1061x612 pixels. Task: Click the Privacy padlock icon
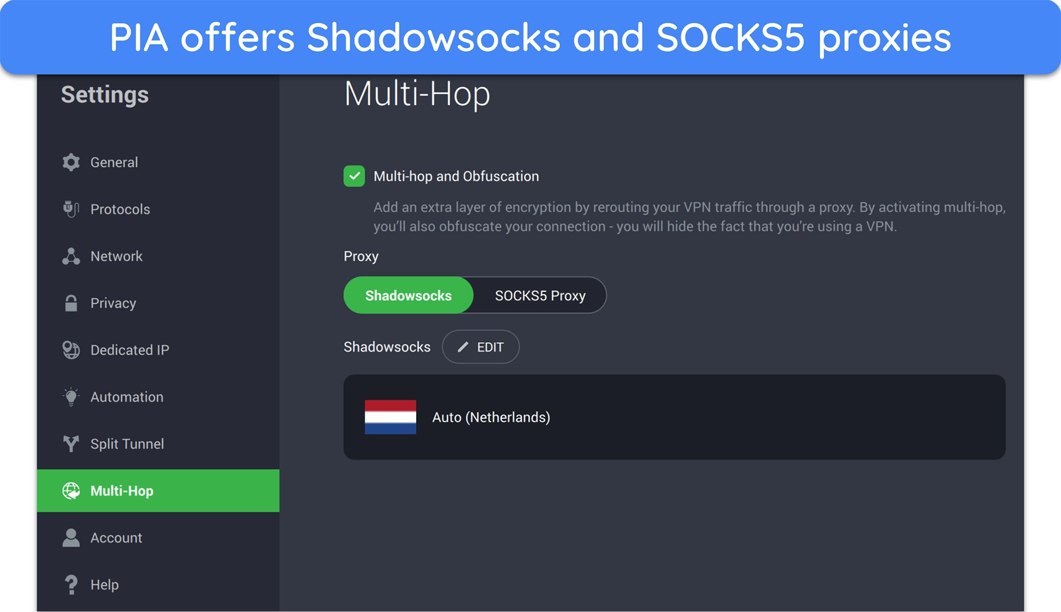71,302
